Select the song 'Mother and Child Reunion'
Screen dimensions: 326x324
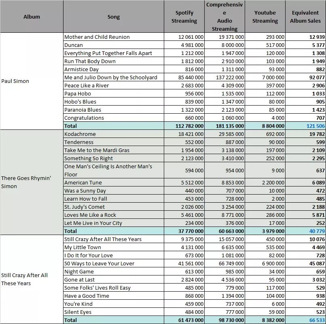(x=114, y=37)
